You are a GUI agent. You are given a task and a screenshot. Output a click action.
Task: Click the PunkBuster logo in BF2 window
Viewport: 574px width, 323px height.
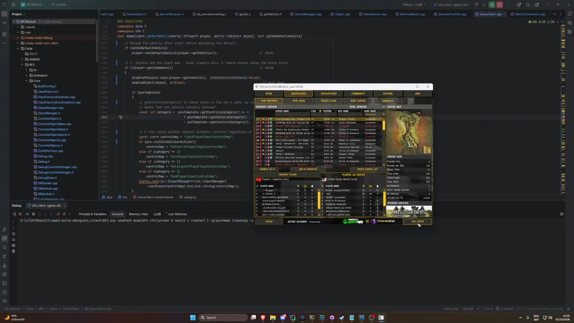tap(383, 222)
